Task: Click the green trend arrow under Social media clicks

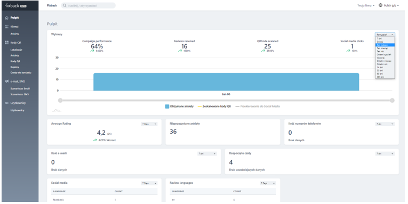Action: pyautogui.click(x=348, y=51)
